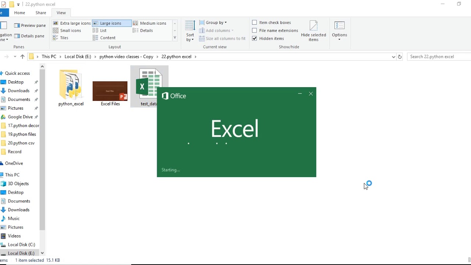This screenshot has width=471, height=265.
Task: Open Google Drive in navigation pane
Action: coord(20,117)
